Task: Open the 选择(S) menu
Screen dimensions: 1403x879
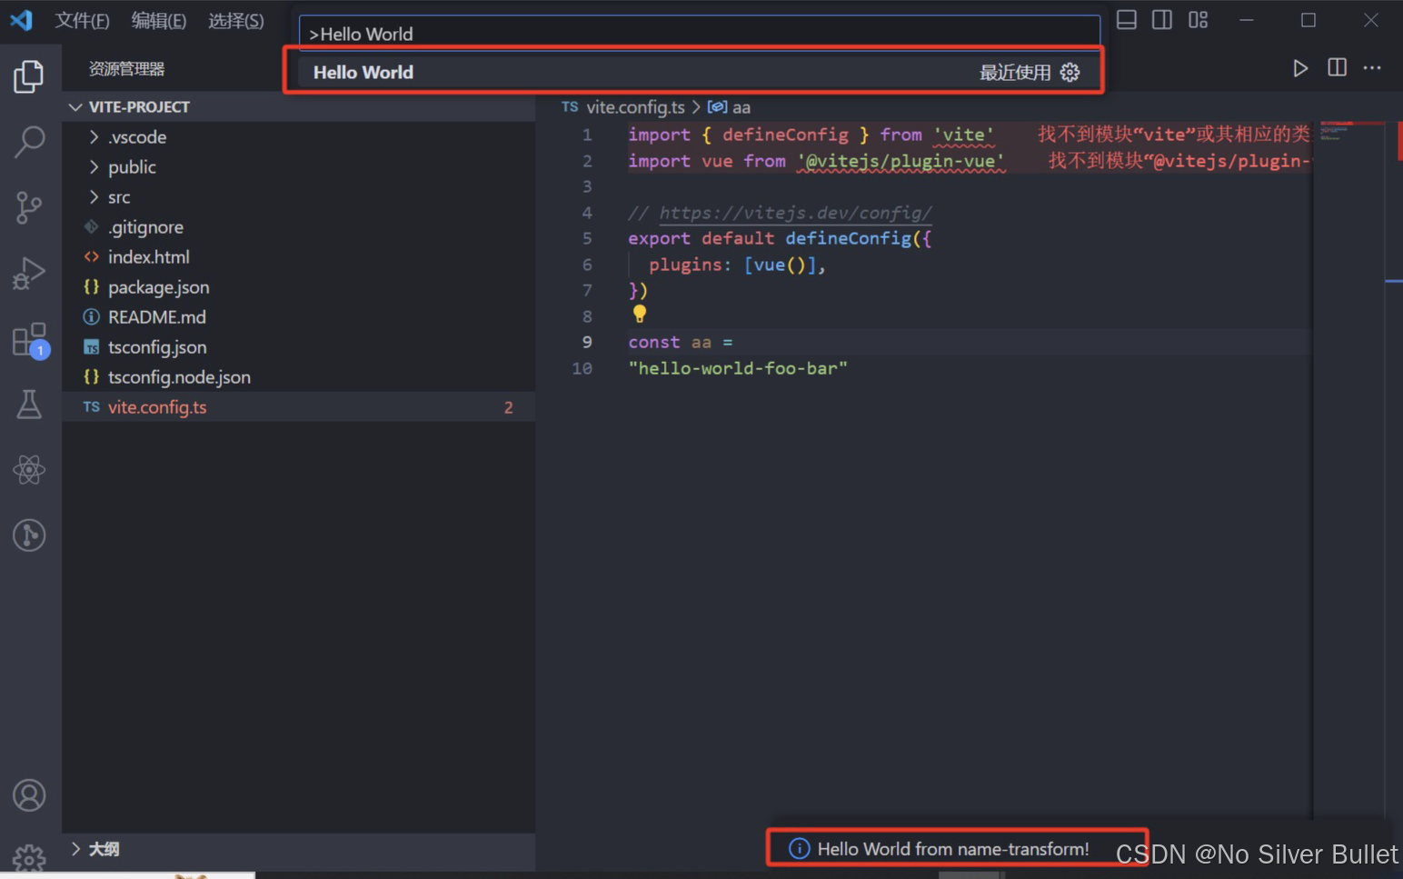Action: pyautogui.click(x=236, y=20)
